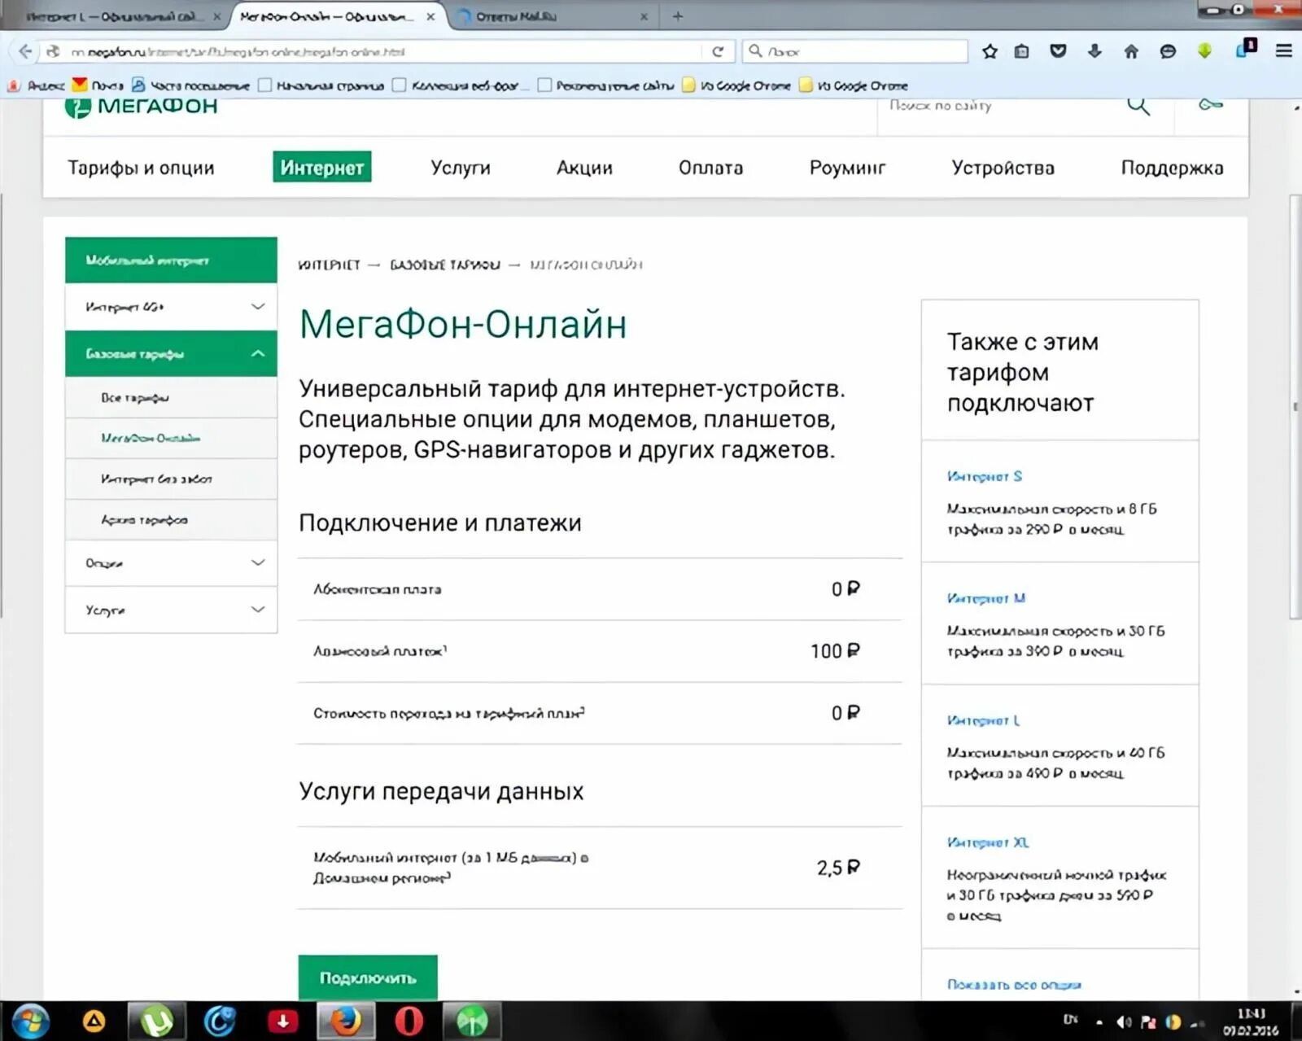
Task: Open the Firefox hamburger menu
Action: point(1284,51)
